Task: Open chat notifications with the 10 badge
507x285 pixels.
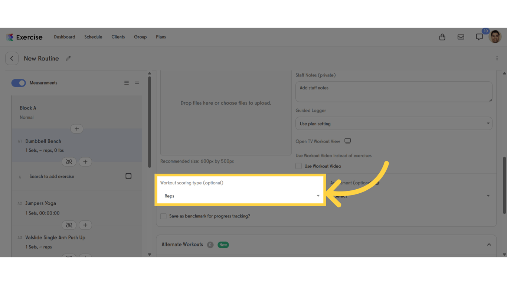Action: pyautogui.click(x=479, y=37)
